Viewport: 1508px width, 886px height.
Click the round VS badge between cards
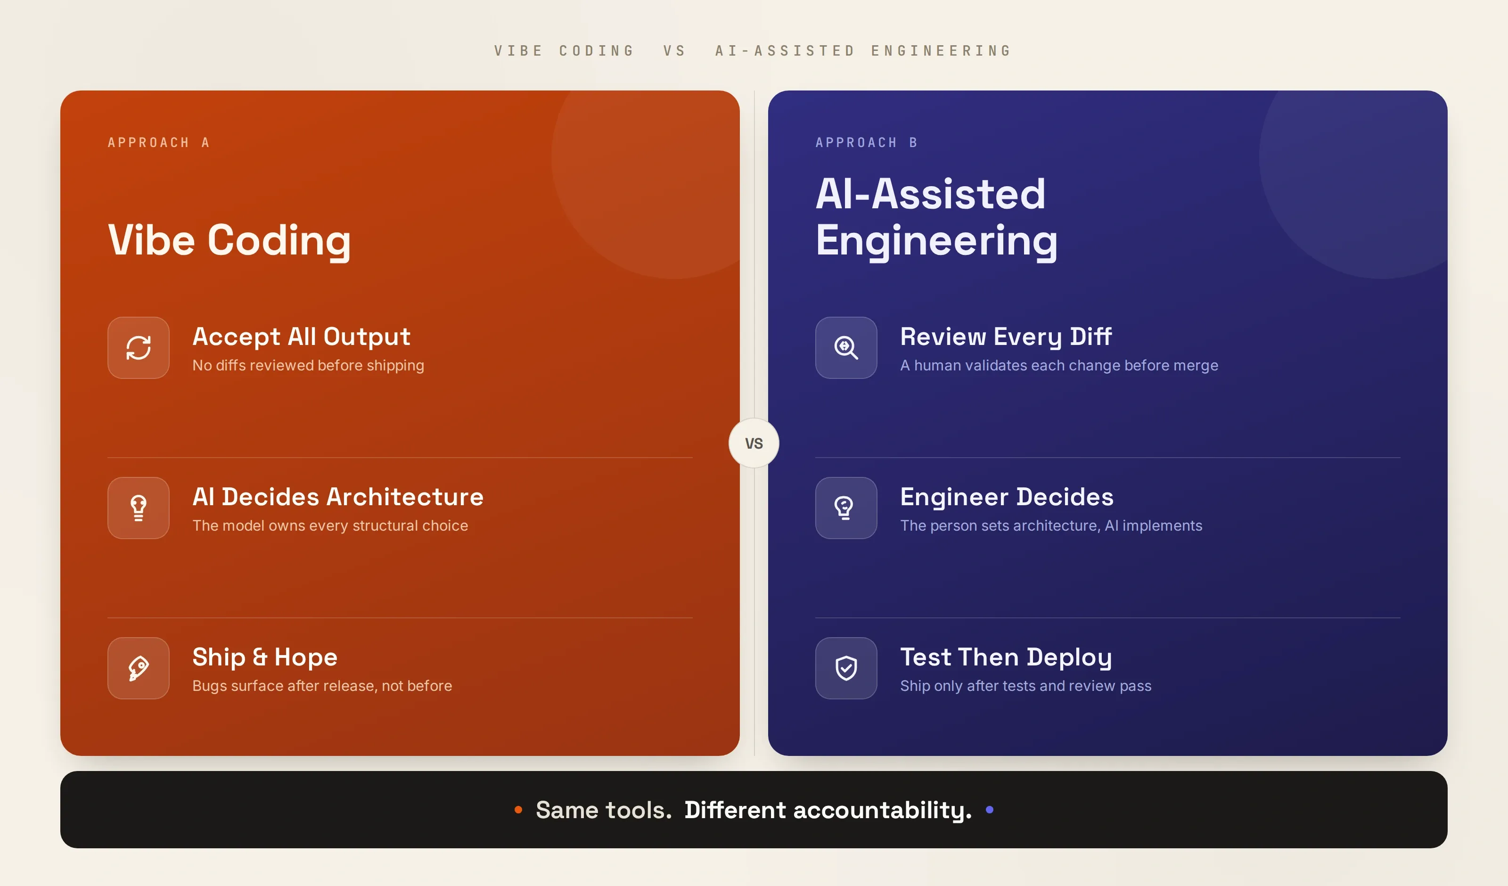[754, 443]
